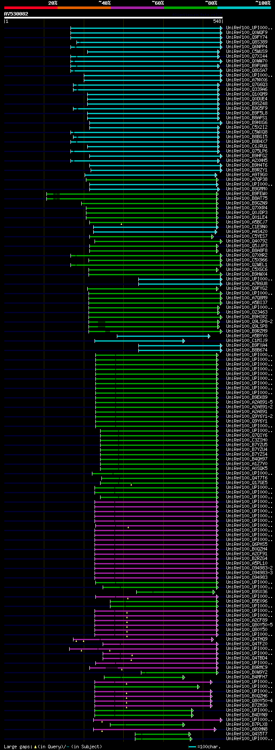Screen dimensions: 275x750
Task: Click the white query sequence bar
Action: point(113,18)
